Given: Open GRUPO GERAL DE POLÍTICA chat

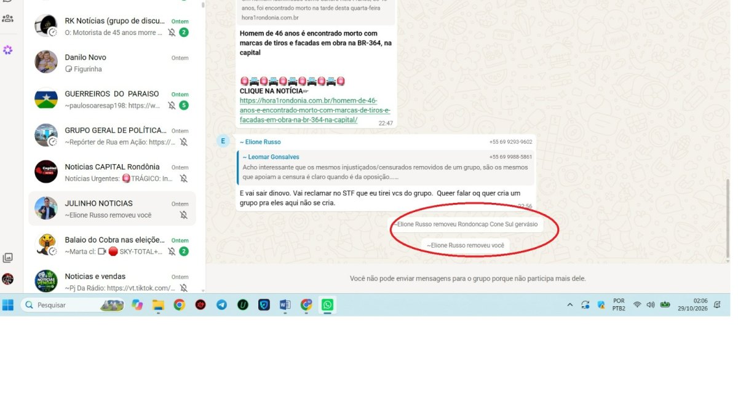Looking at the screenshot, I should coord(113,136).
